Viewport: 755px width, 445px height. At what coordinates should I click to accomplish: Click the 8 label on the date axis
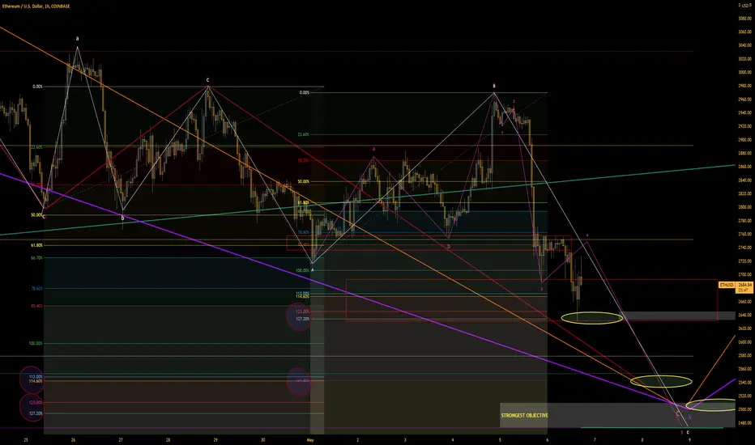tap(642, 439)
